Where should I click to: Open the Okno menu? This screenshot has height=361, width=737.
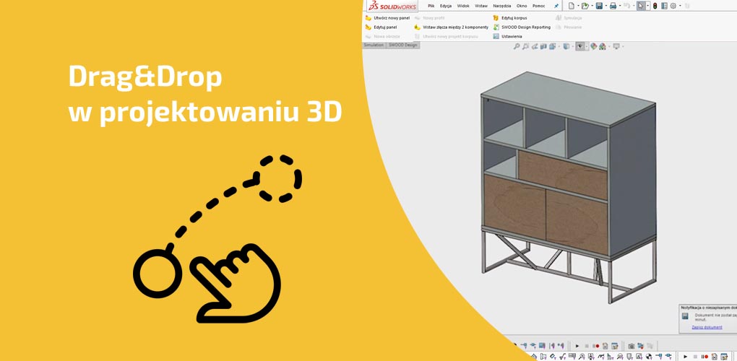tap(522, 6)
